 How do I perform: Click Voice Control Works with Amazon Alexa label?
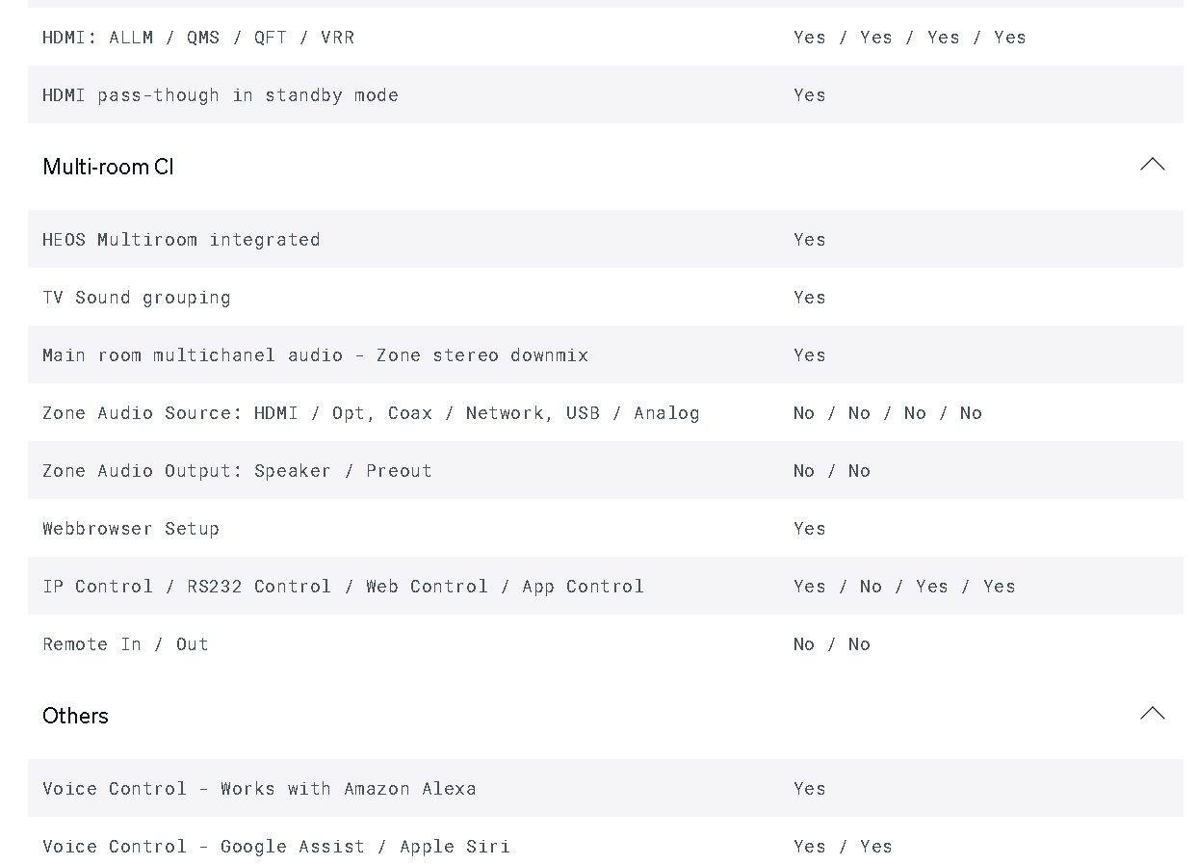[259, 788]
